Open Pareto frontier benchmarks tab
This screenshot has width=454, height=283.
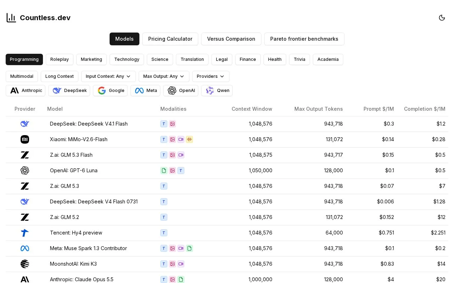(x=304, y=39)
